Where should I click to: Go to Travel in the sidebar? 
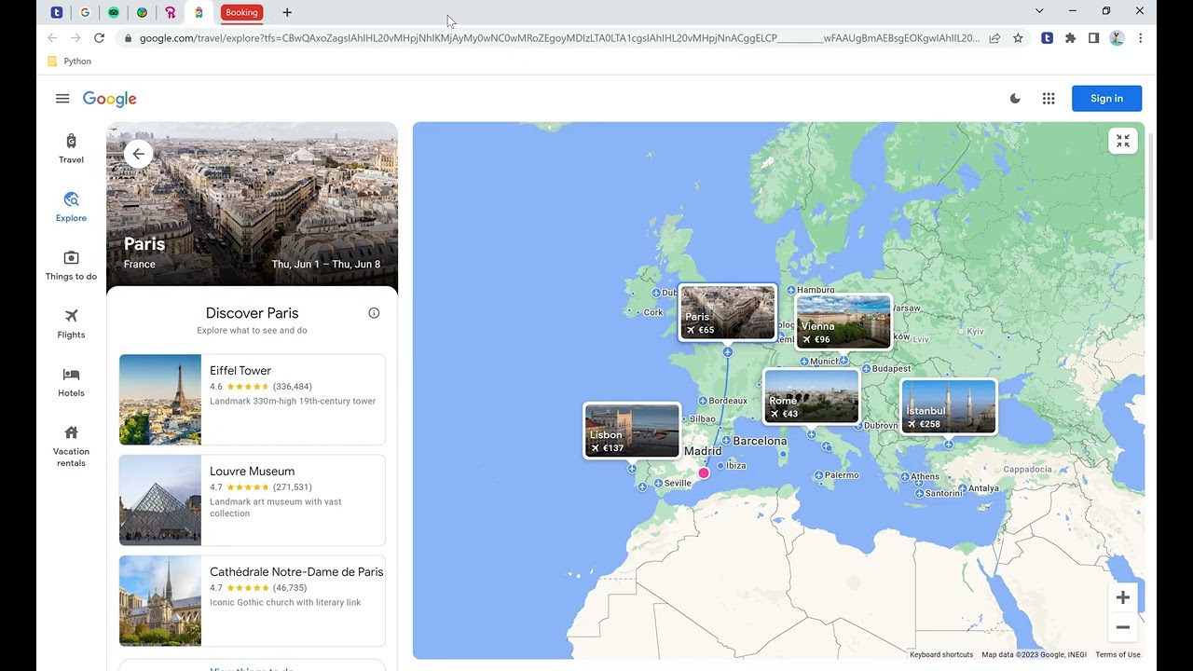(x=71, y=149)
